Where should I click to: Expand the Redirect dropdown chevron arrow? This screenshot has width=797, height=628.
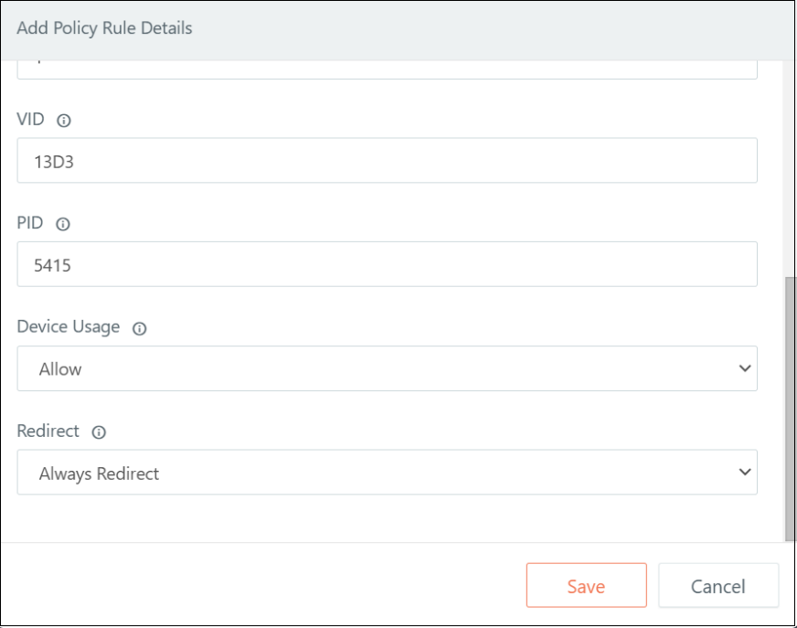745,472
